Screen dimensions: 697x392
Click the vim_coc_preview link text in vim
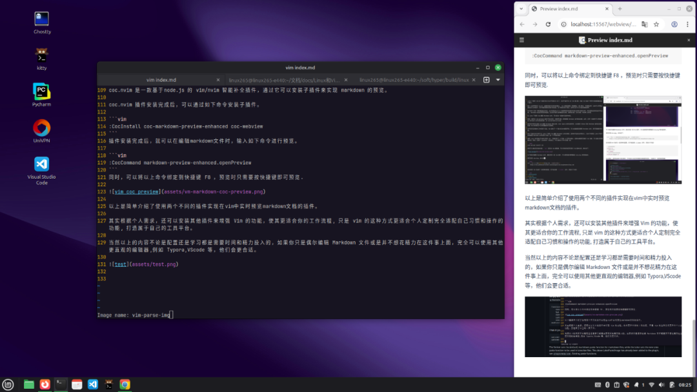[x=136, y=191]
